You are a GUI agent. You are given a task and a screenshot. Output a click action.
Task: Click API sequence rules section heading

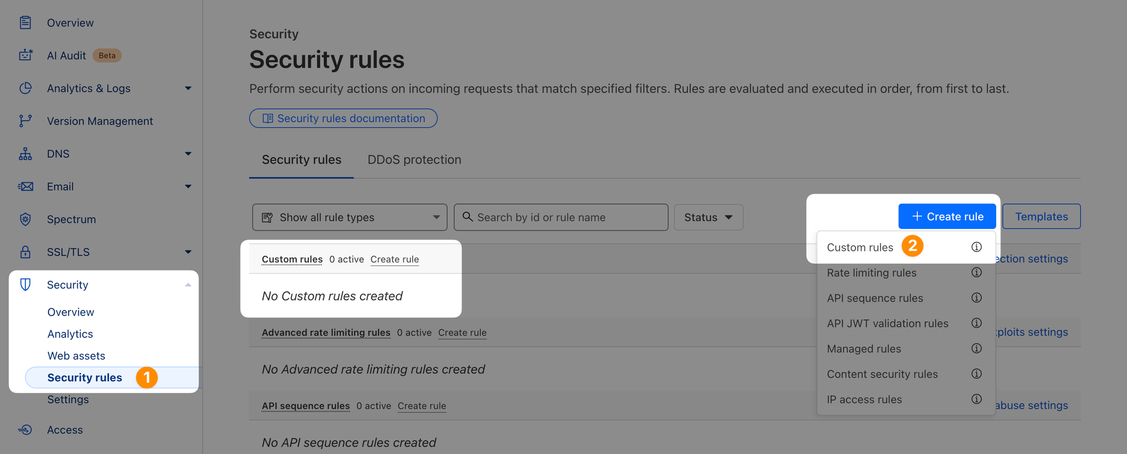tap(305, 406)
